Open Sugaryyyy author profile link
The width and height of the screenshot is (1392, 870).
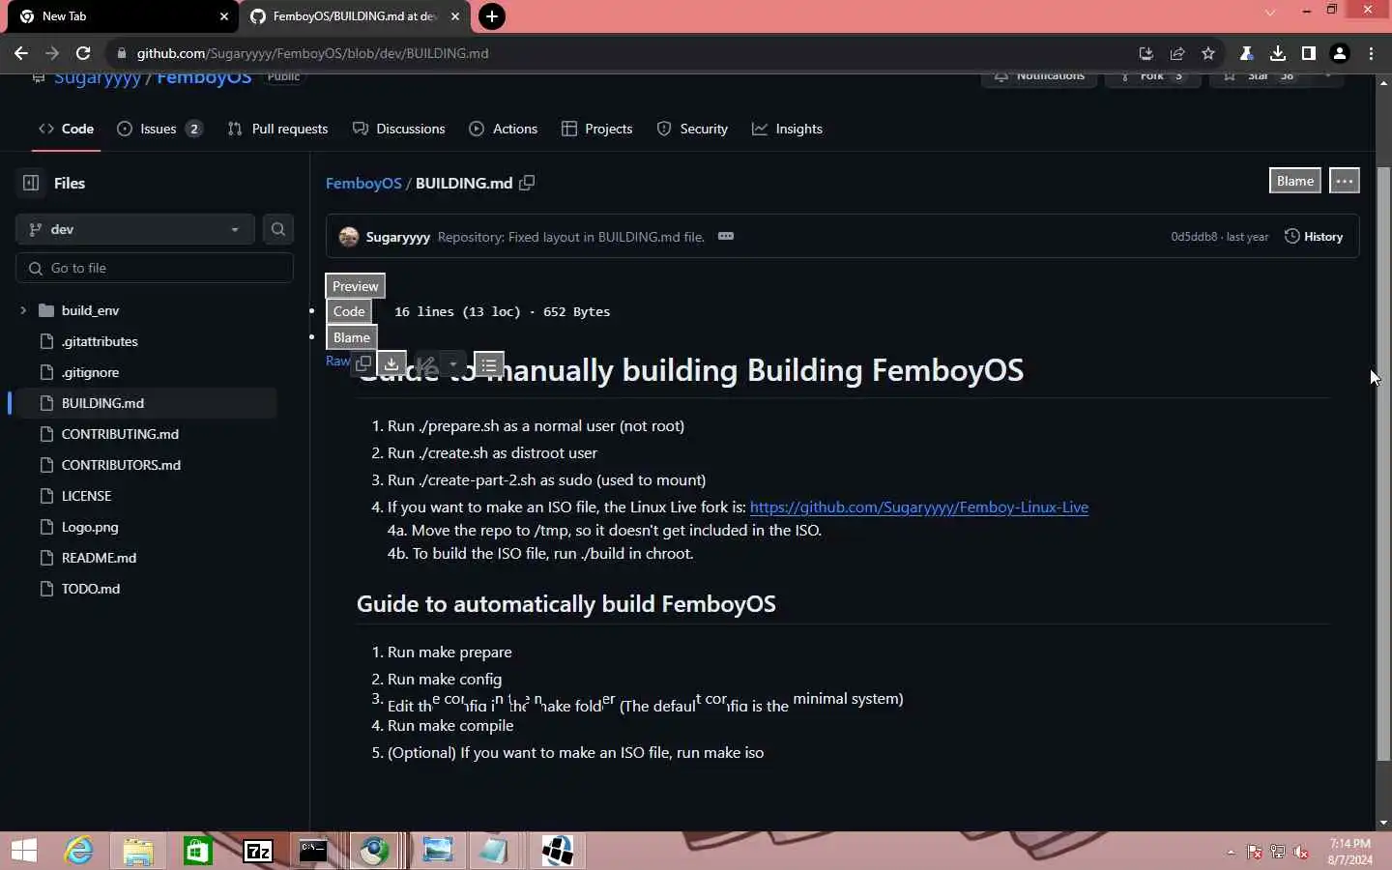(x=397, y=237)
